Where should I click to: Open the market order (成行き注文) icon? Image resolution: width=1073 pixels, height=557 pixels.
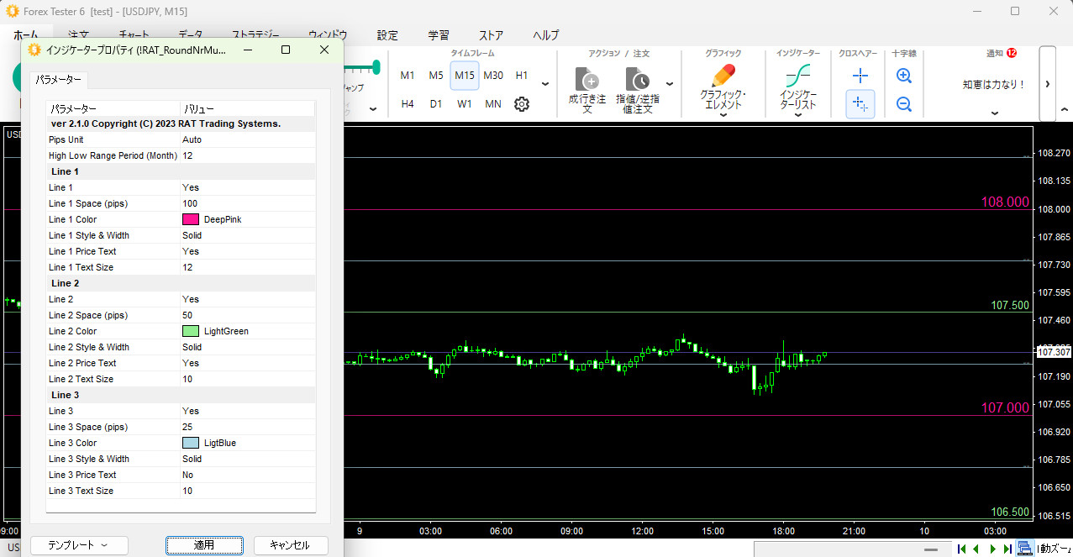(x=586, y=81)
